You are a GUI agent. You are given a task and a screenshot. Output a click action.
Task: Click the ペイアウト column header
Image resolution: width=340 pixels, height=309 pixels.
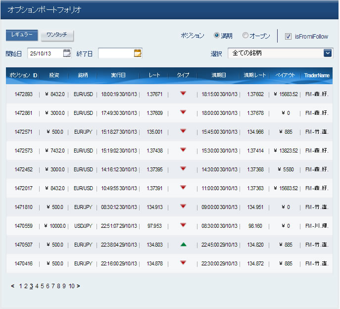[x=285, y=75]
